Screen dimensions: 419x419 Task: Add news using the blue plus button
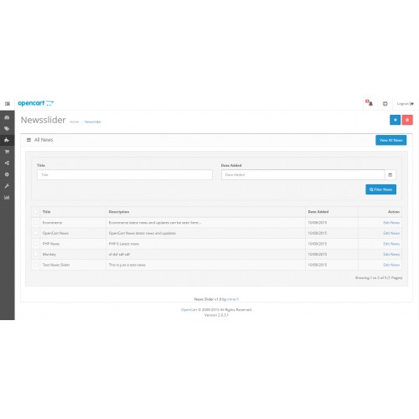pos(395,120)
